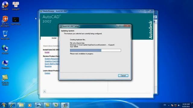Screen dimensions: 193x108
Task: Open the Camtasia Studio desktop shortcut
Action: coord(5,80)
